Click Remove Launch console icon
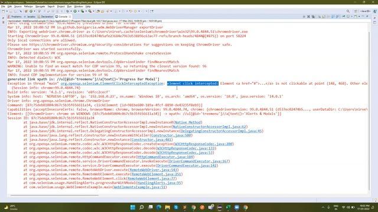Image resolution: width=378 pixels, height=212 pixels. tap(308, 16)
